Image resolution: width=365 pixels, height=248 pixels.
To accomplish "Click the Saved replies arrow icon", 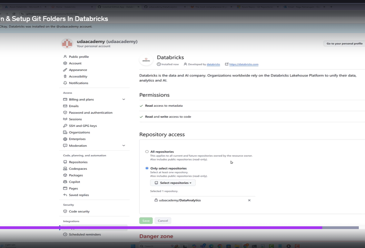I will click(x=65, y=195).
